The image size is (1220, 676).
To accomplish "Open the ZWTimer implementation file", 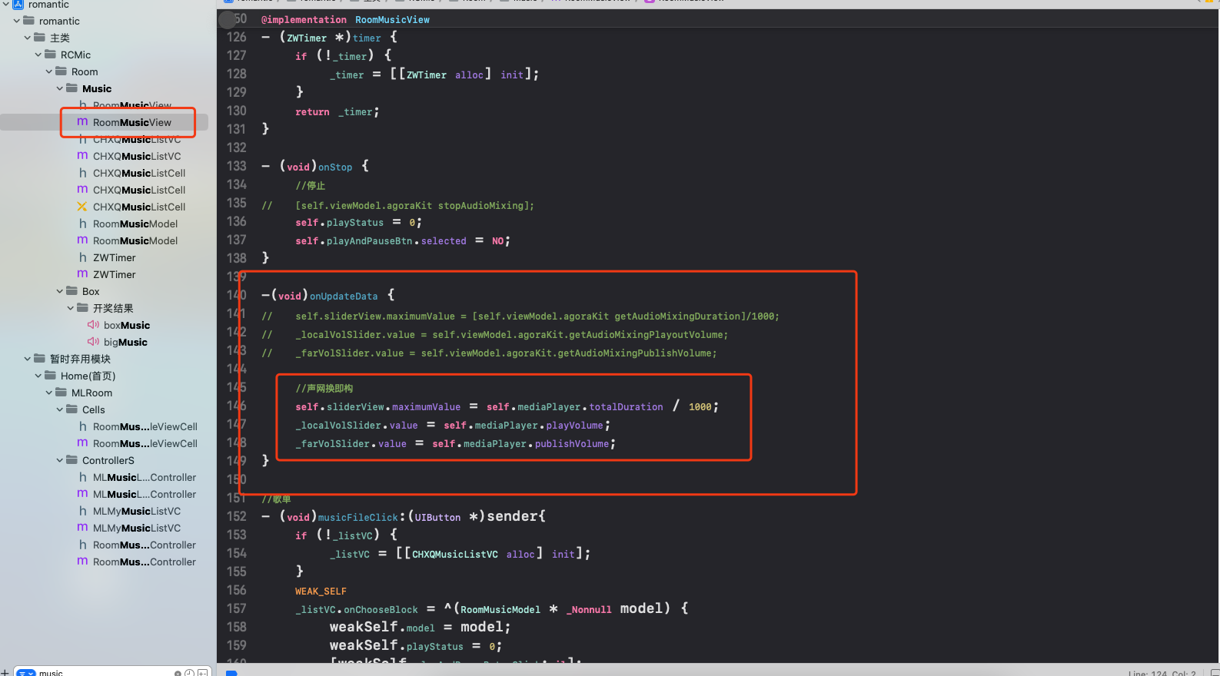I will (x=114, y=274).
